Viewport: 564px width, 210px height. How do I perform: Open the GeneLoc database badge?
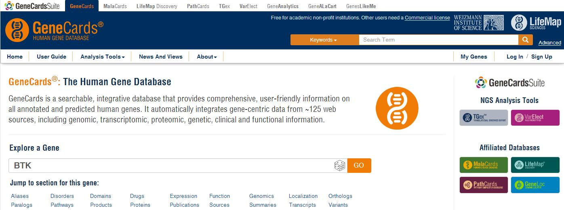coord(535,185)
